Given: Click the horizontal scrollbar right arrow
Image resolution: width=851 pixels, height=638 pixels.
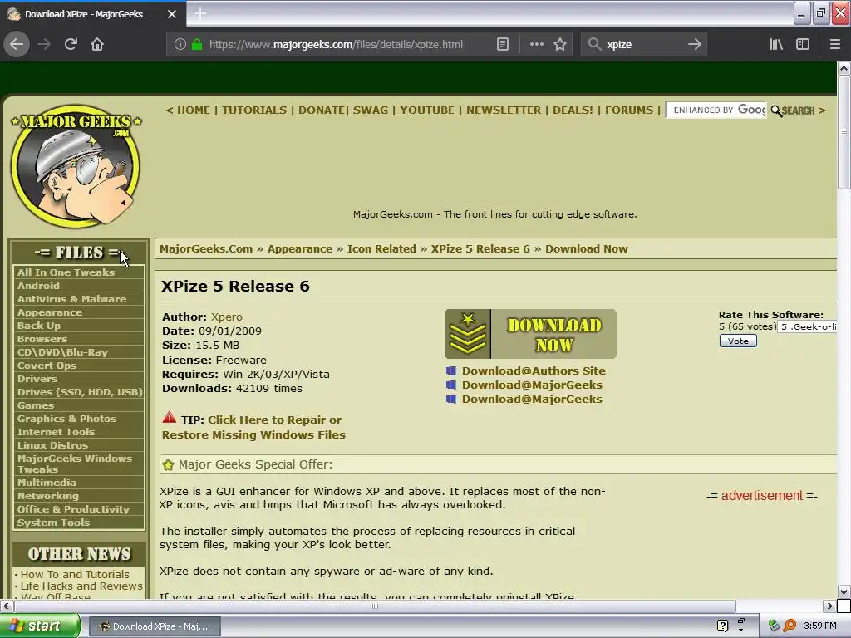Looking at the screenshot, I should click(829, 606).
